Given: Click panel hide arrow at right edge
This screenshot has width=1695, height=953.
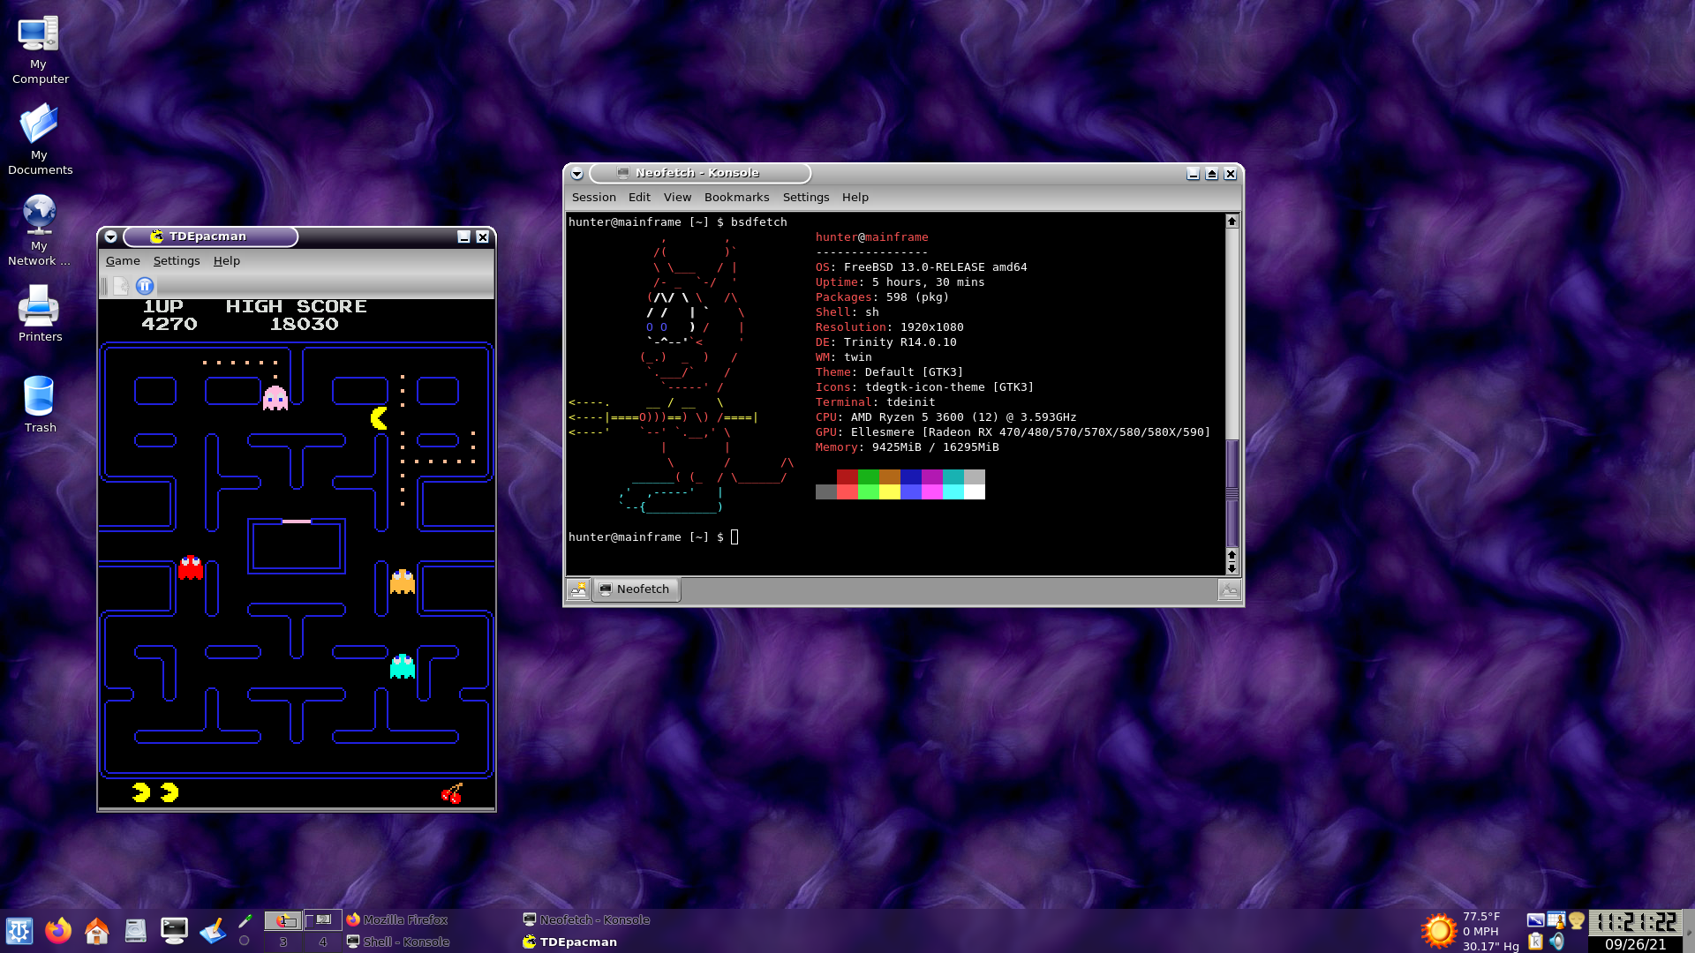Looking at the screenshot, I should [x=1689, y=931].
